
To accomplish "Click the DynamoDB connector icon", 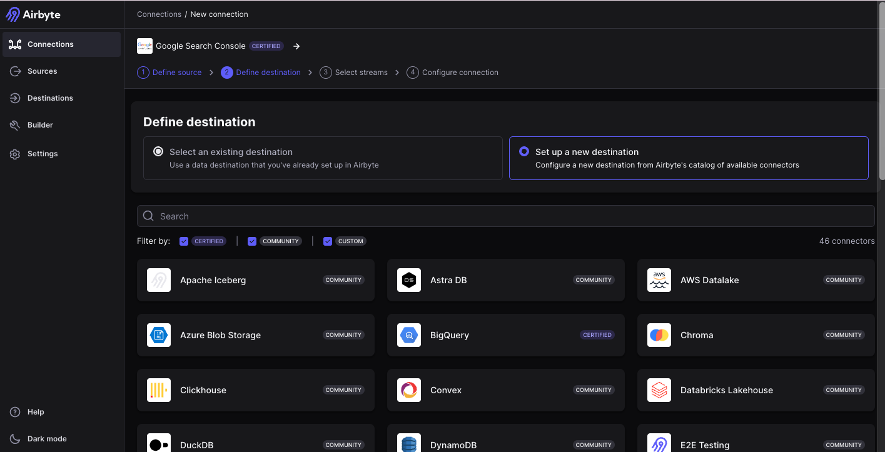I will 409,443.
